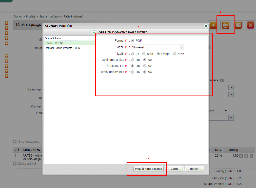
Task: Close the Seznam poročil dialog
Action: pos(206,26)
